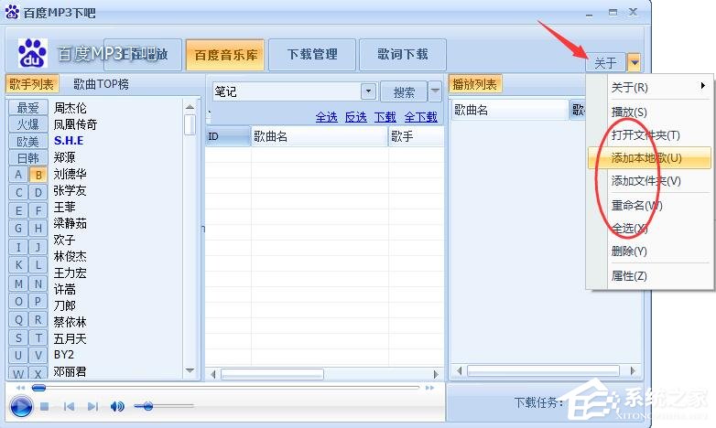Select singer 五月天 in the list
This screenshot has width=716, height=428.
(x=70, y=338)
